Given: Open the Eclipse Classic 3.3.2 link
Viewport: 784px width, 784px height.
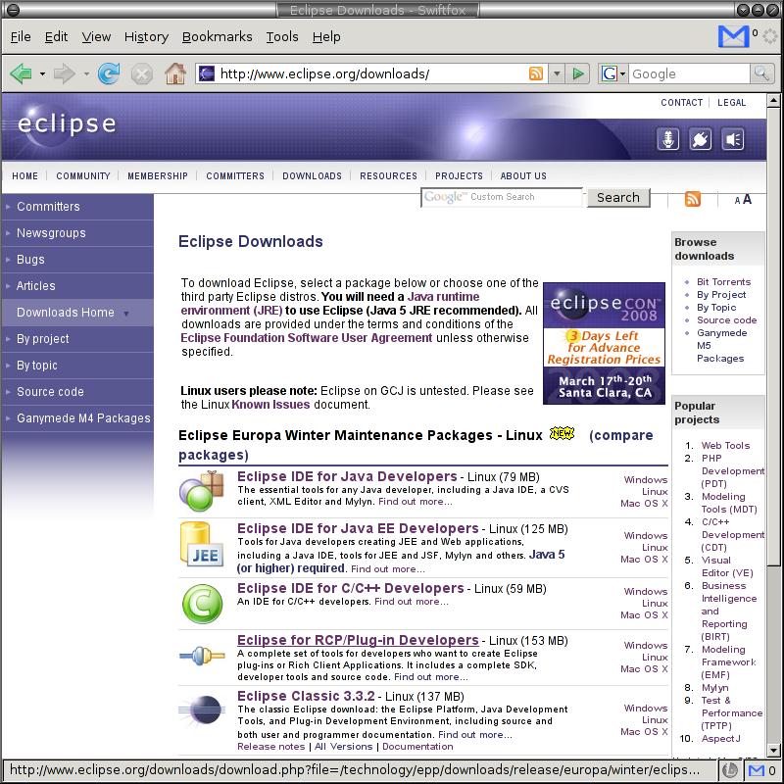Looking at the screenshot, I should (x=306, y=696).
